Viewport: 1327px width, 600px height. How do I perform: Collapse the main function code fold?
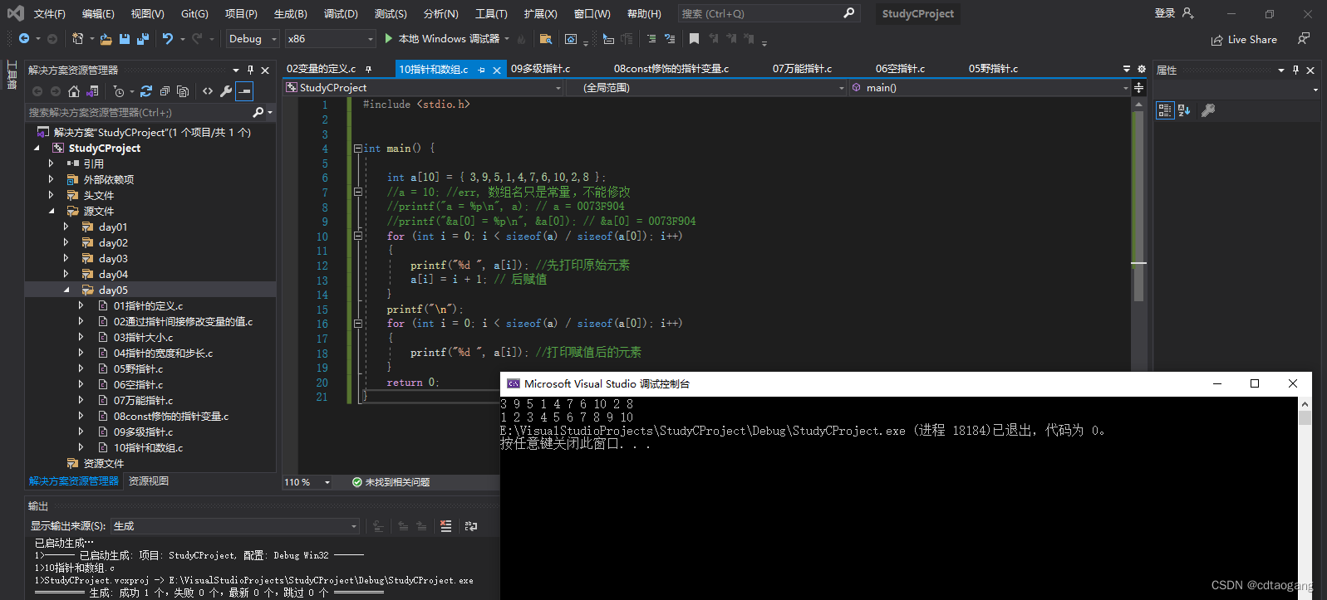tap(357, 149)
